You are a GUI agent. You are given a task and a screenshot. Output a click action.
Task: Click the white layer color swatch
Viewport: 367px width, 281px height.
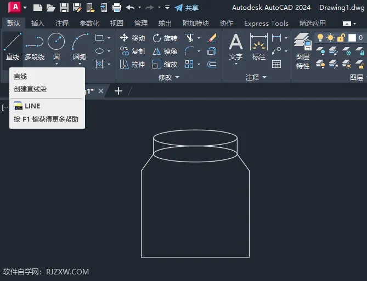pos(352,38)
